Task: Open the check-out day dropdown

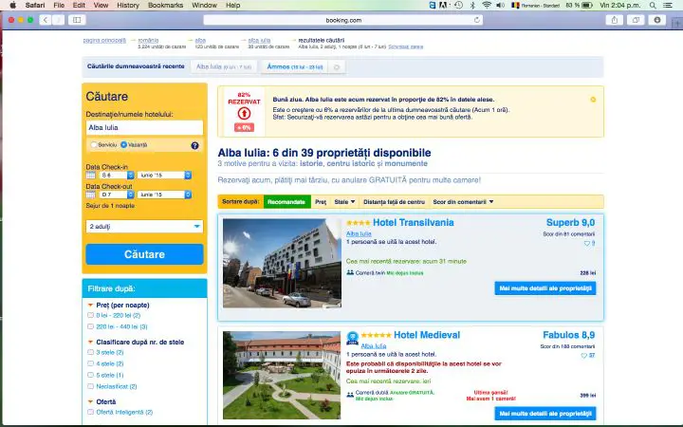Action: pyautogui.click(x=117, y=195)
